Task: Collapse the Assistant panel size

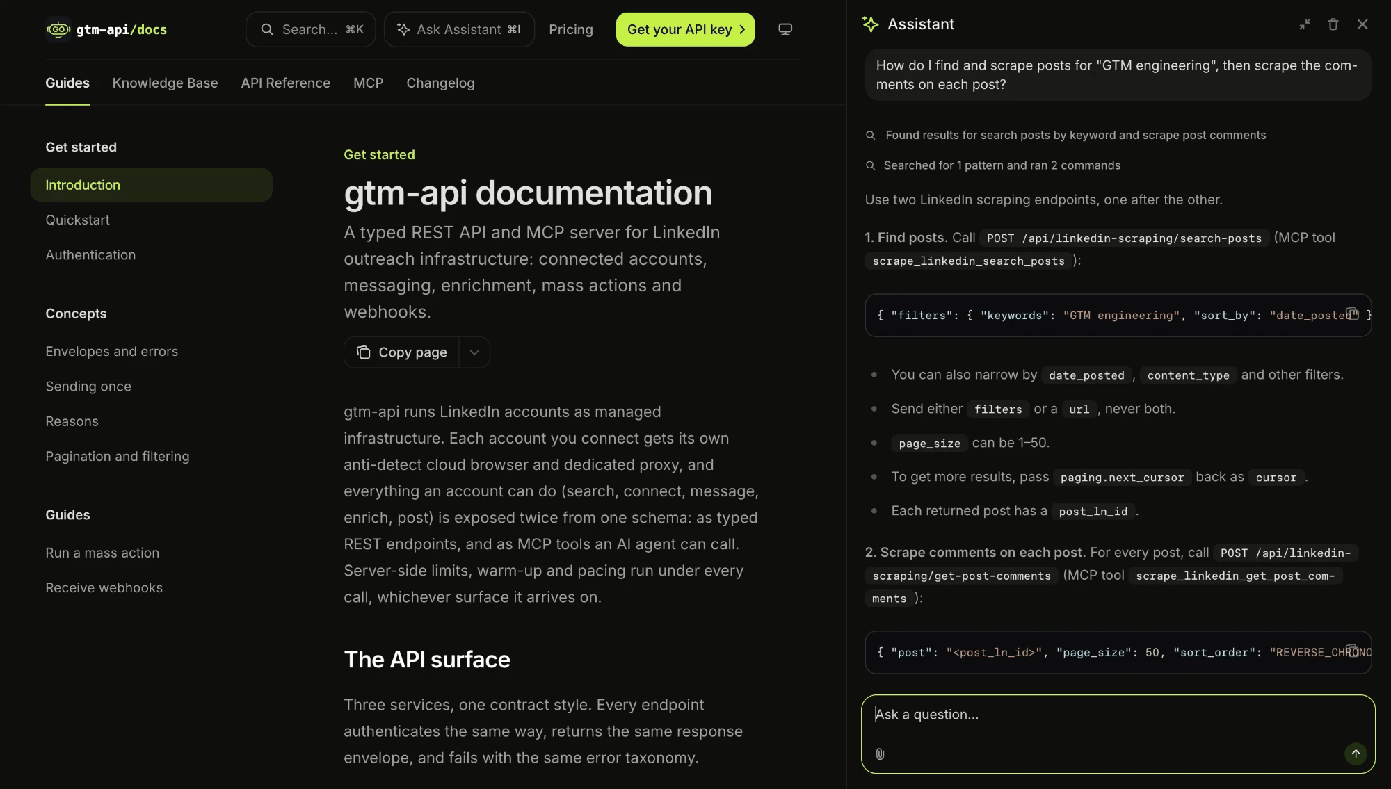Action: coord(1305,24)
